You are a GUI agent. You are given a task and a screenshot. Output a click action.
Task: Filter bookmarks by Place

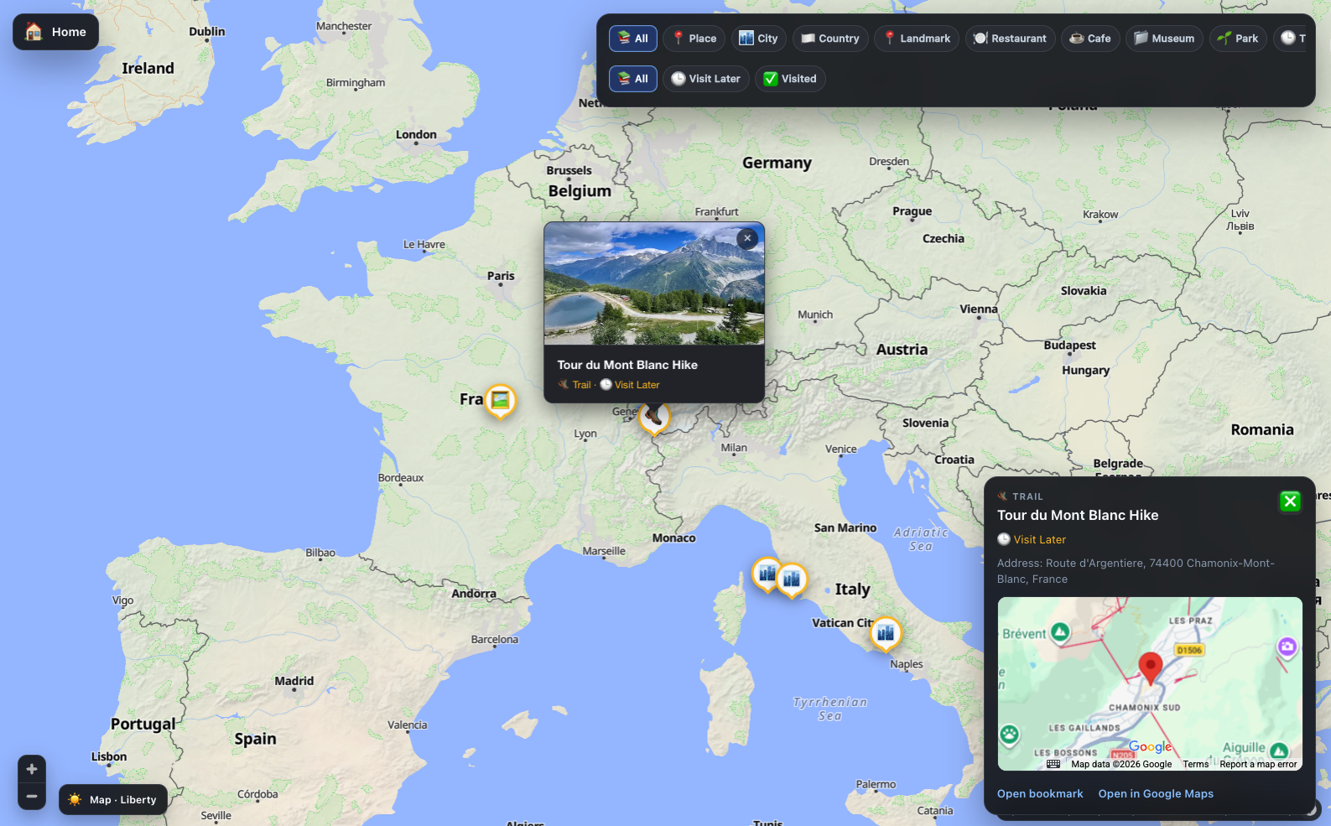point(694,39)
